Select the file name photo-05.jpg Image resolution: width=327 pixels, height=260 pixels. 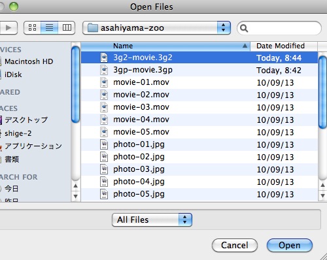coord(139,195)
